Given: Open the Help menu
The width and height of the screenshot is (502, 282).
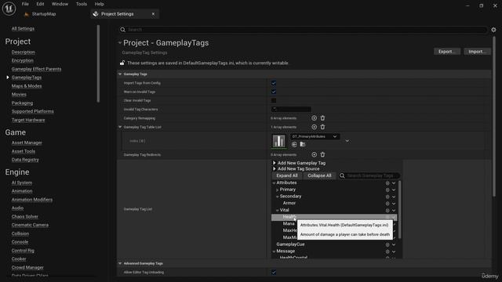Looking at the screenshot, I should 100,4.
